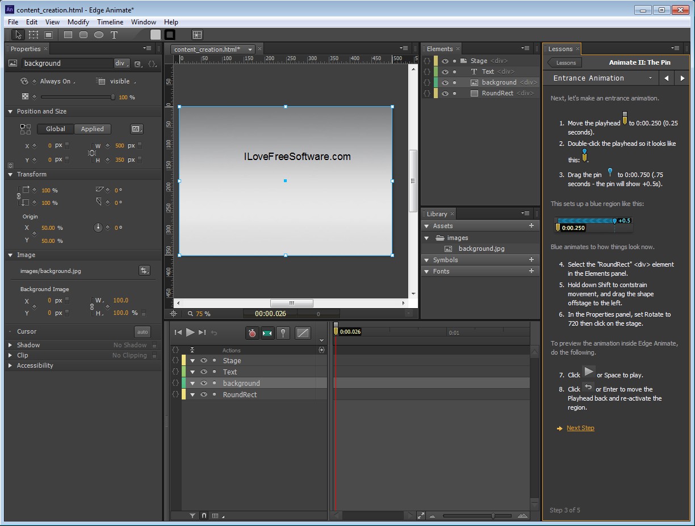Viewport: 695px width, 526px height.
Task: Open the Easing button in timeline
Action: click(303, 333)
